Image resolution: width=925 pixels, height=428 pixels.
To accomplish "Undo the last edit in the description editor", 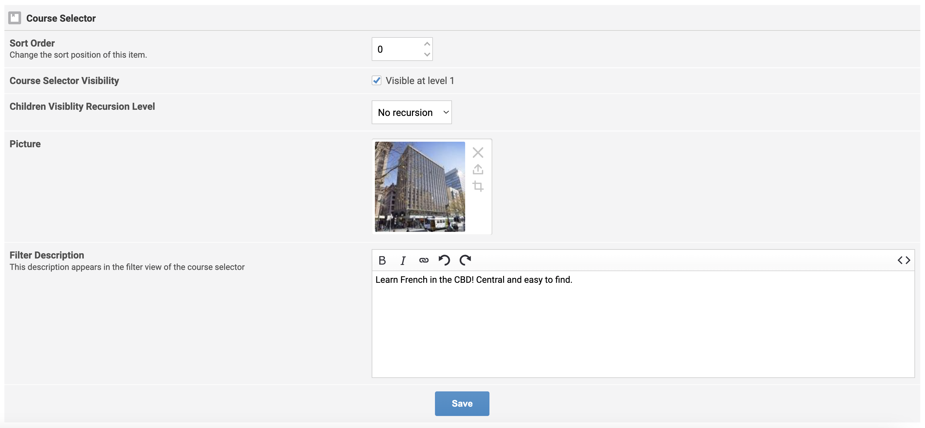I will tap(444, 260).
